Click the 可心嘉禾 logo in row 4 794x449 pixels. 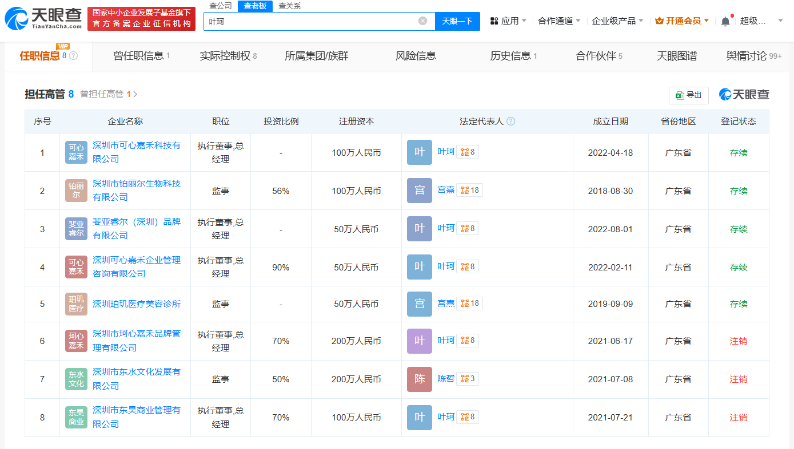(77, 267)
